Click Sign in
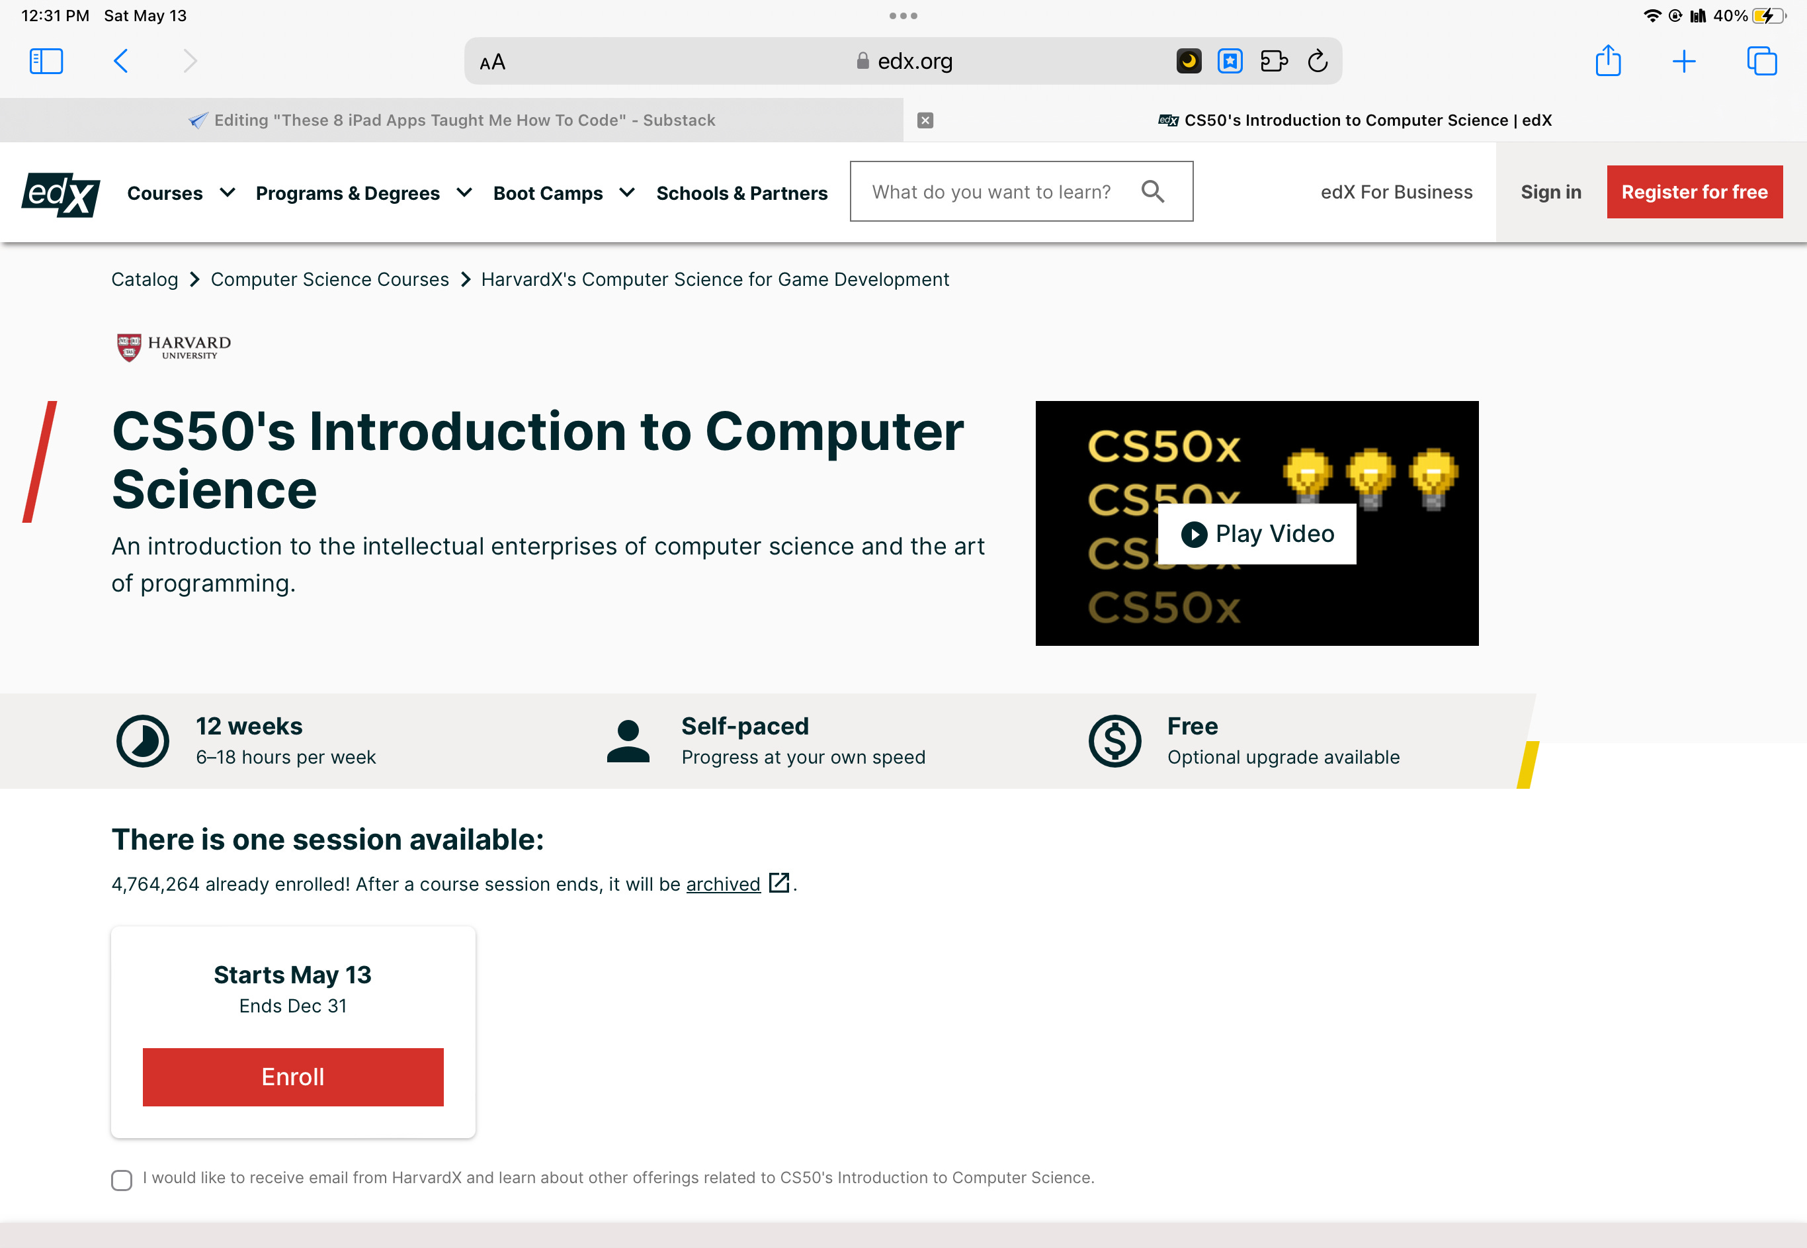The width and height of the screenshot is (1807, 1248). click(1550, 193)
